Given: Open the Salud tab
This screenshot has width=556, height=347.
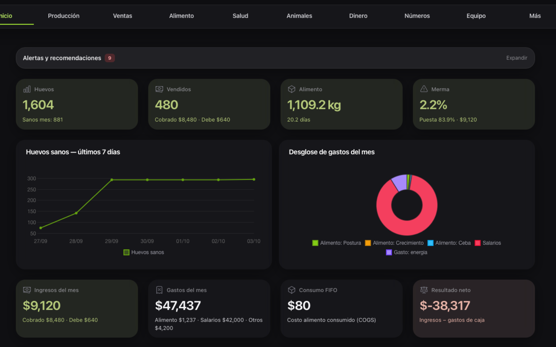Looking at the screenshot, I should (x=240, y=16).
